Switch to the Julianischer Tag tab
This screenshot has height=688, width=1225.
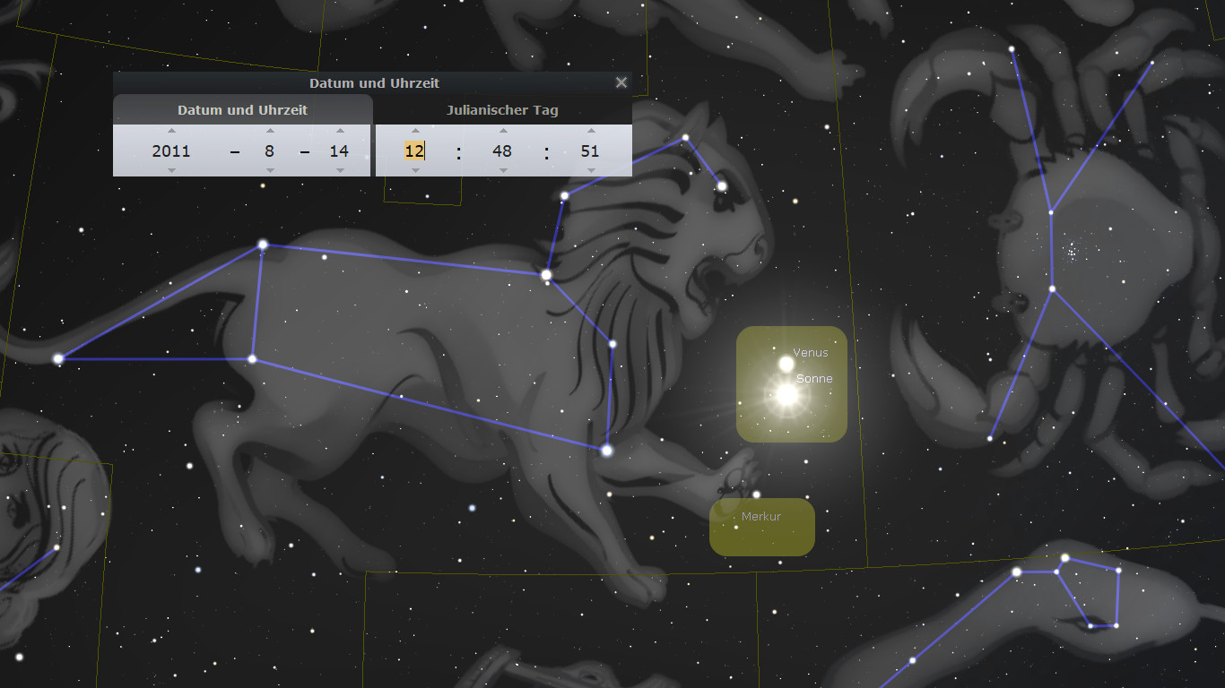point(503,110)
